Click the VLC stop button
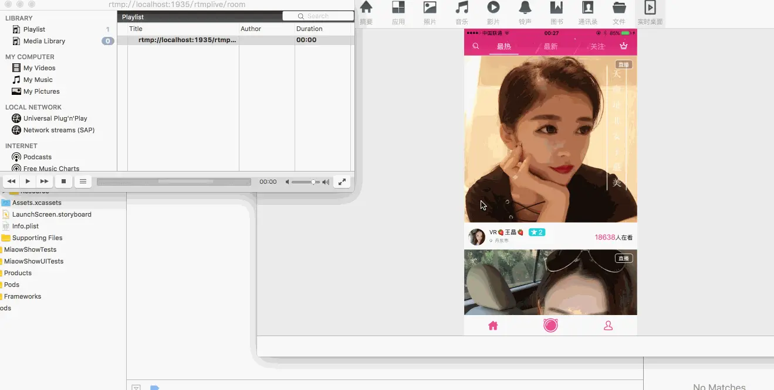 64,182
